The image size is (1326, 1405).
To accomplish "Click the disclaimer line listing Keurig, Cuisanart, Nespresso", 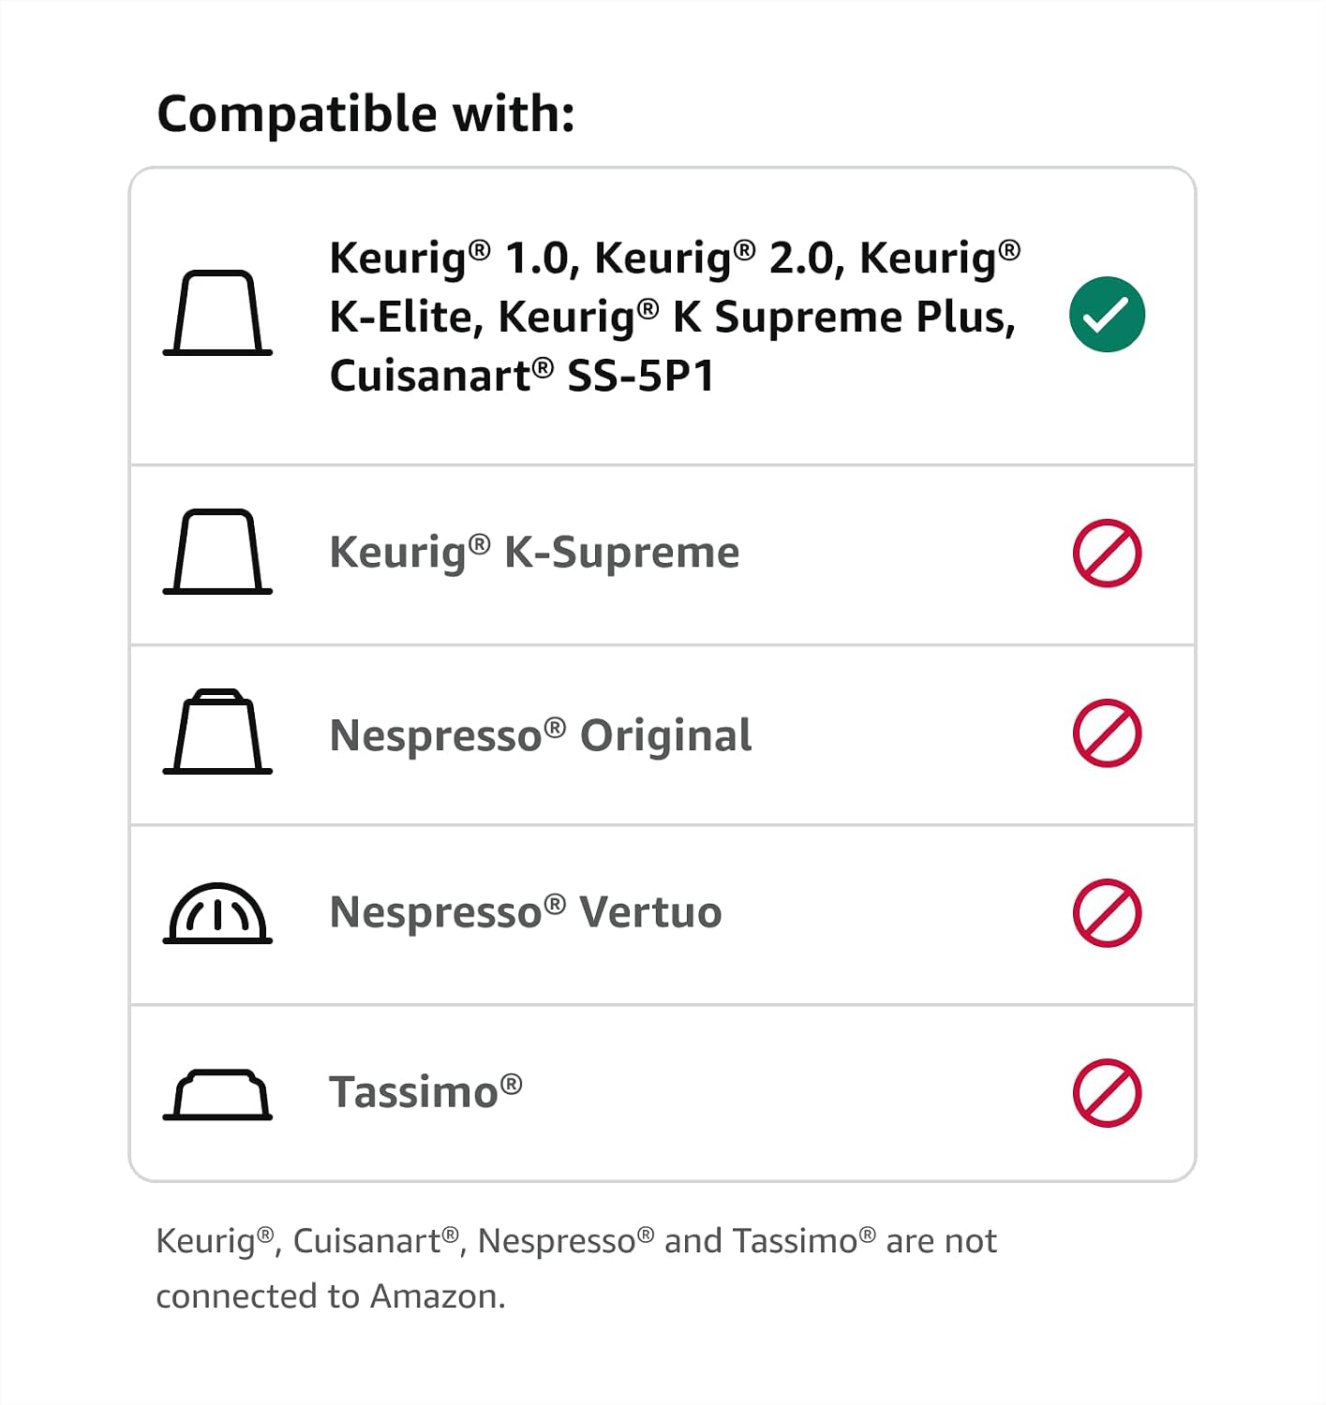I will tap(576, 1241).
